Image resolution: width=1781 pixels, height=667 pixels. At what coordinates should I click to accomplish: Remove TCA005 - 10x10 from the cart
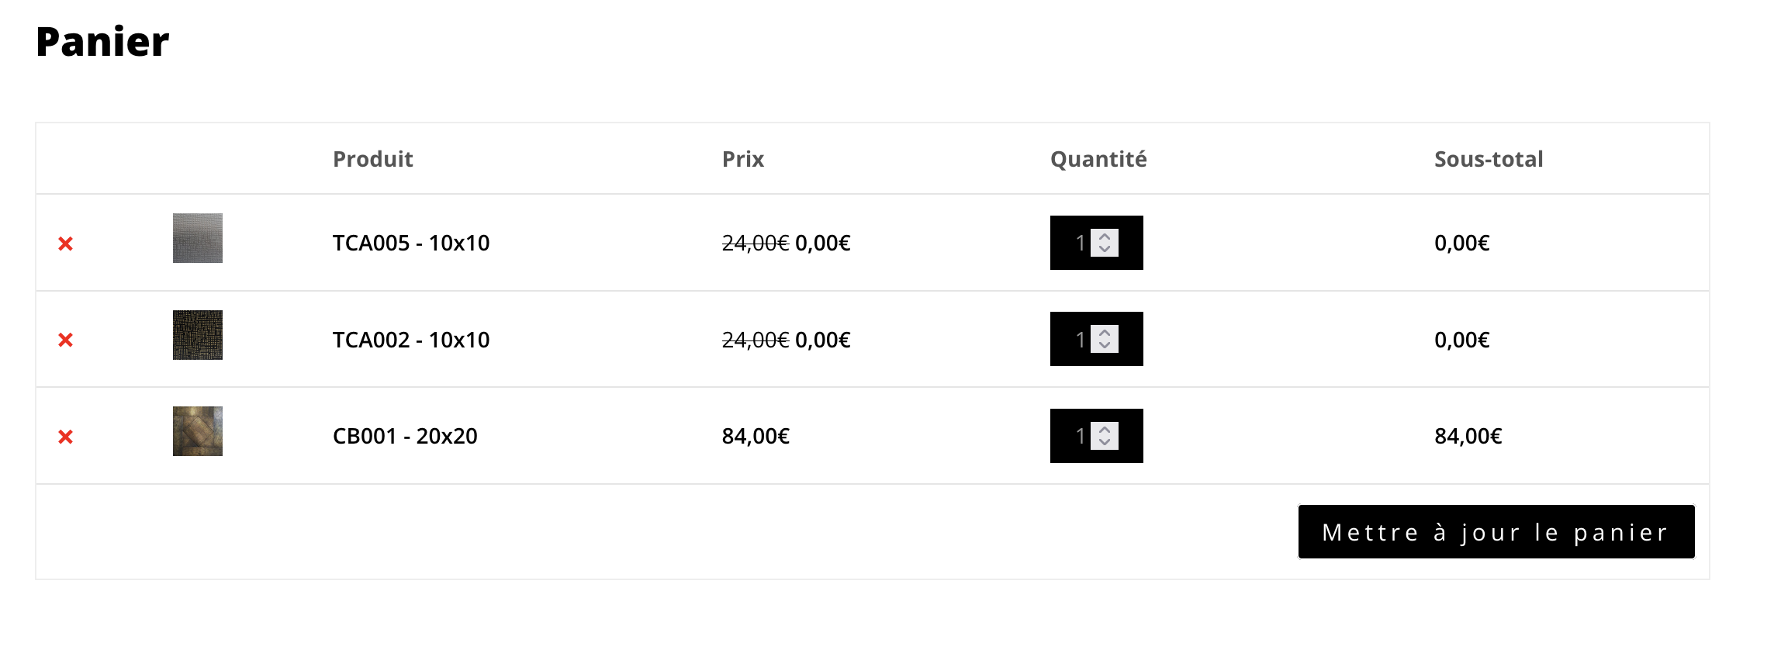[x=66, y=244]
